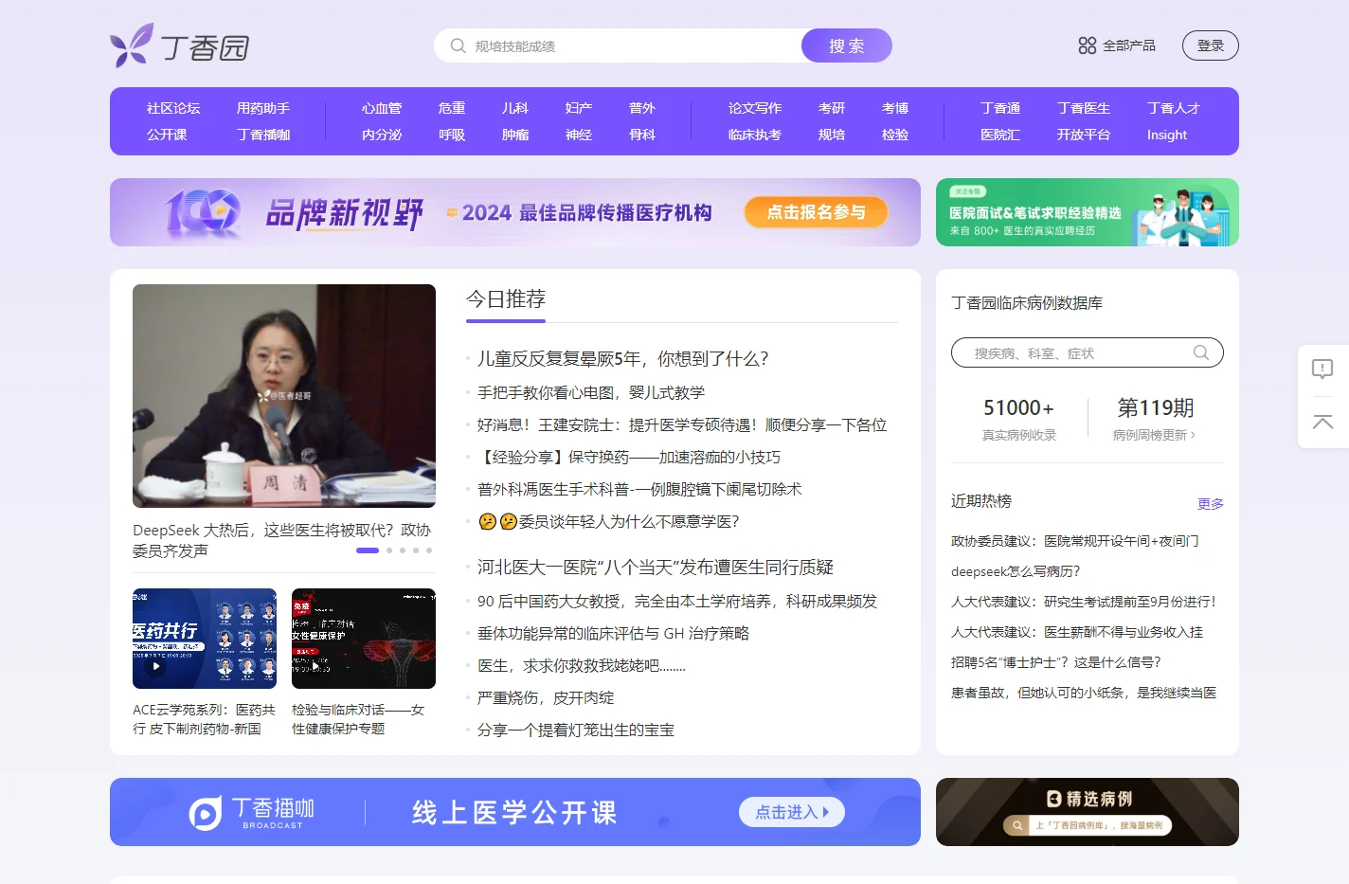Click the back-to-top arrow icon

click(x=1322, y=422)
